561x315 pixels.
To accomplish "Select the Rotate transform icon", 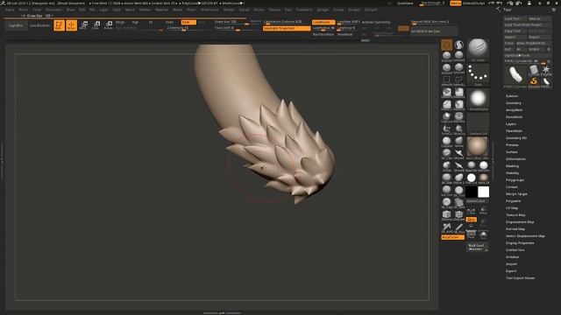I will (x=108, y=25).
